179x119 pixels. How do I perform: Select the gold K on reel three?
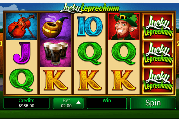90,80
